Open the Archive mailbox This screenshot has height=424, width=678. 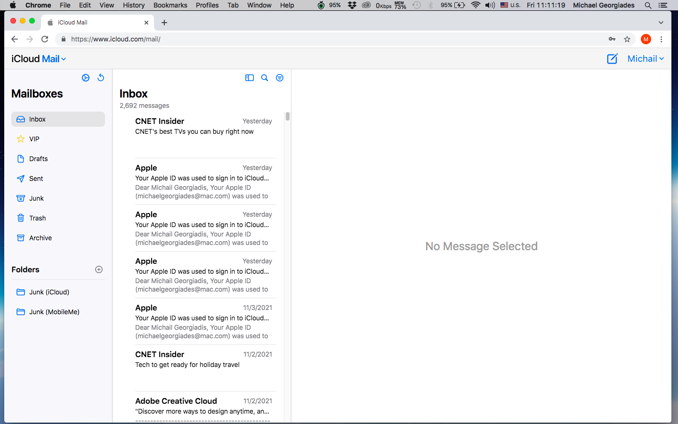pyautogui.click(x=58, y=238)
